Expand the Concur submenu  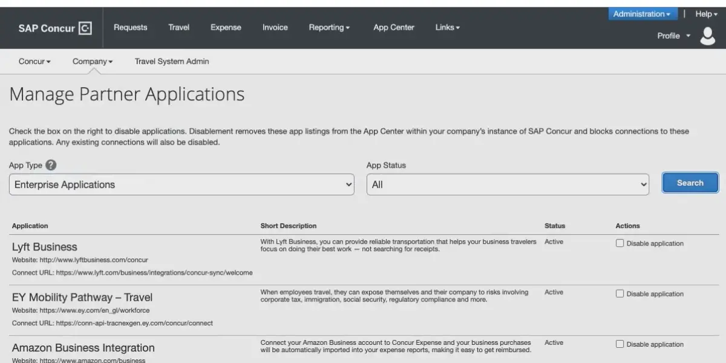tap(34, 61)
